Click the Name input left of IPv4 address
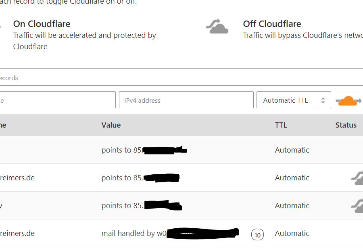The image size is (363, 250). (57, 100)
